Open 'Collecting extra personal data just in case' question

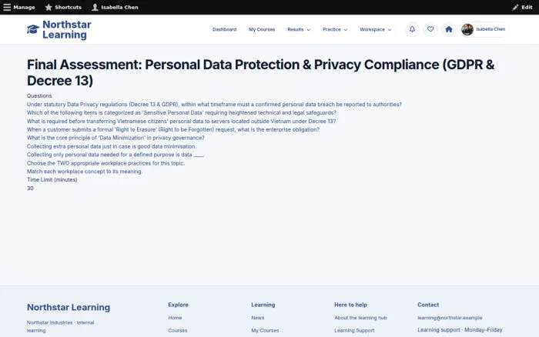[x=112, y=146]
